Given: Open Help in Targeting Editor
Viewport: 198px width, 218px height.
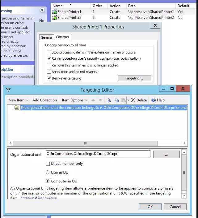Looking at the screenshot, I should tap(158, 100).
